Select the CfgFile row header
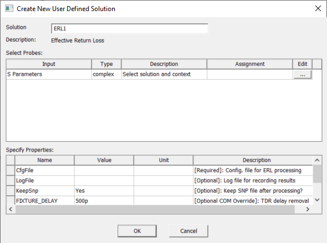The height and width of the screenshot is (243, 327). (x=11, y=170)
